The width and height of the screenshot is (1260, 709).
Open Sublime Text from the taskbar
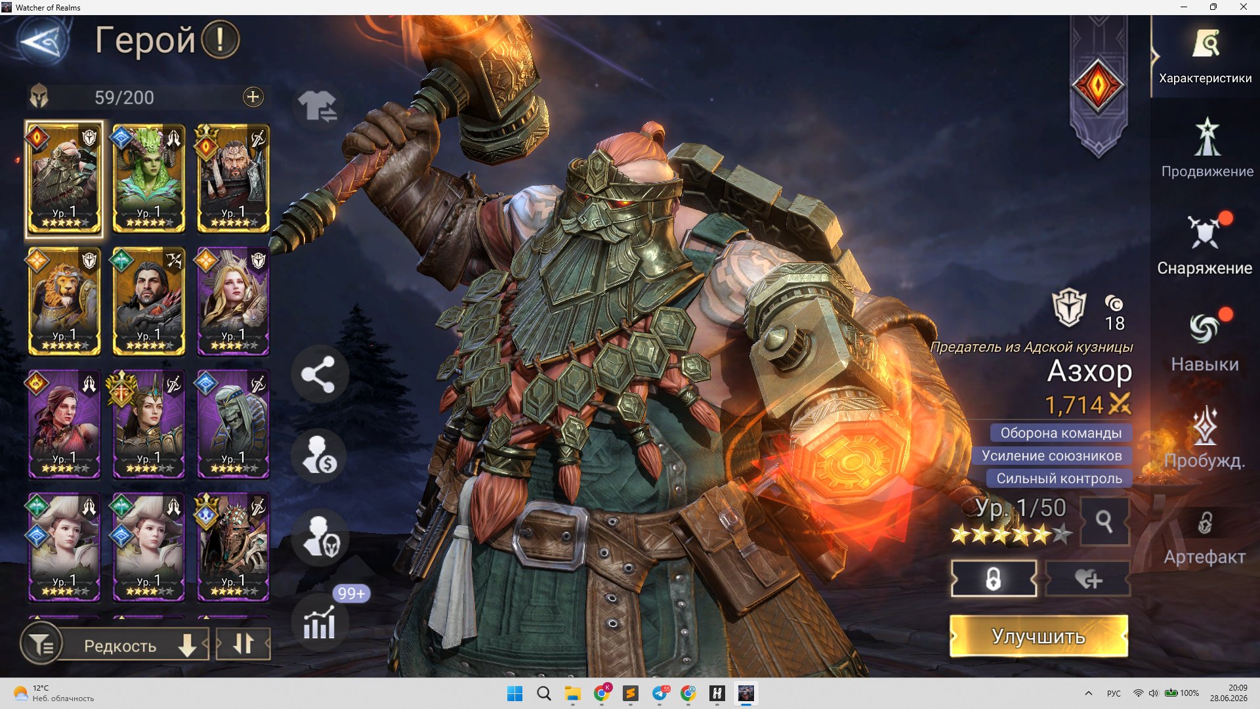coord(631,693)
